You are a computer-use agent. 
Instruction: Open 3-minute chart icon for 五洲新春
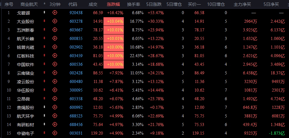pyautogui.click(x=55, y=30)
